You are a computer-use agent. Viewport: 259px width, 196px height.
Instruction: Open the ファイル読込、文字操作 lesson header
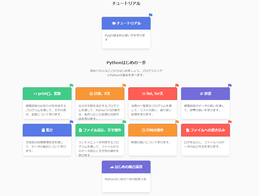click(100, 130)
